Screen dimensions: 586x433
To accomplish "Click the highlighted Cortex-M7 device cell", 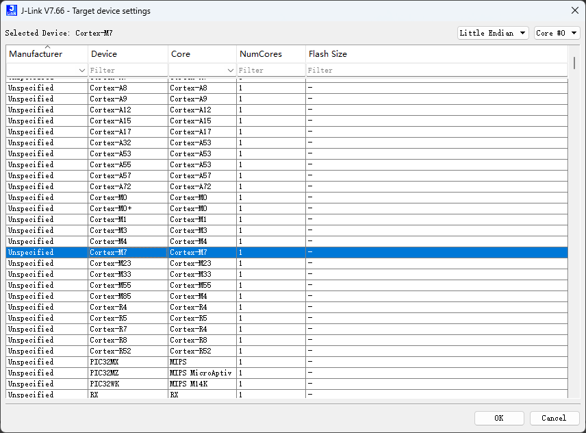I will 128,252.
